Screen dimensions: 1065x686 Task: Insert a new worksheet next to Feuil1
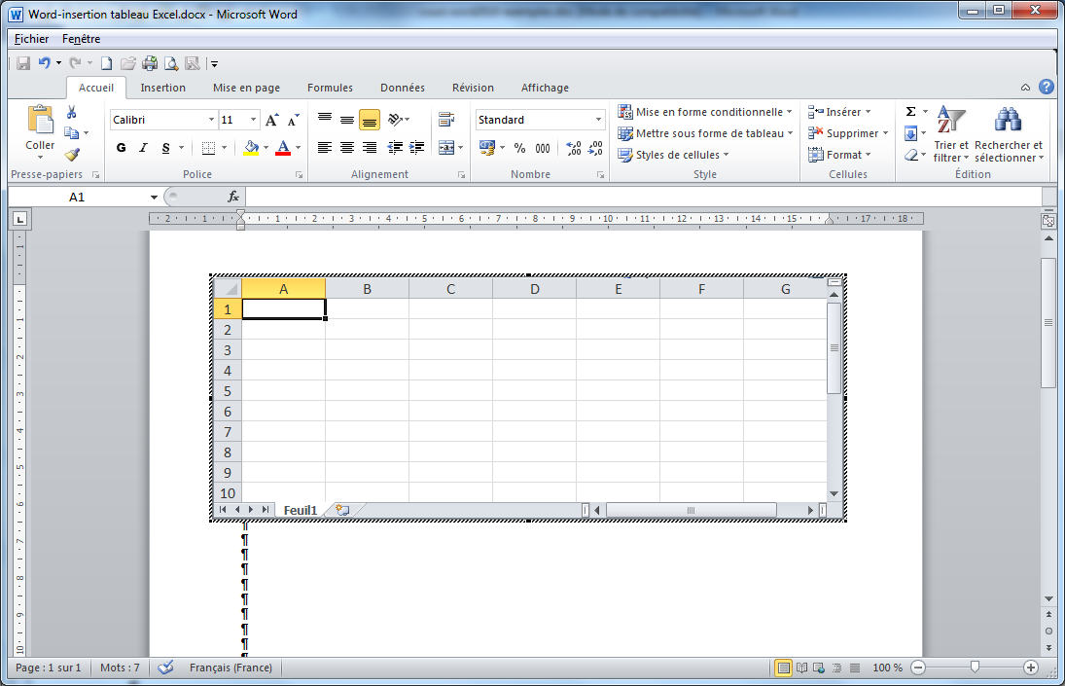point(343,510)
